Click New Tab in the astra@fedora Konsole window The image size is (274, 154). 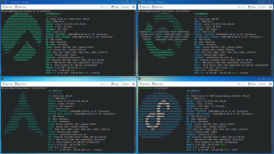tap(144, 84)
